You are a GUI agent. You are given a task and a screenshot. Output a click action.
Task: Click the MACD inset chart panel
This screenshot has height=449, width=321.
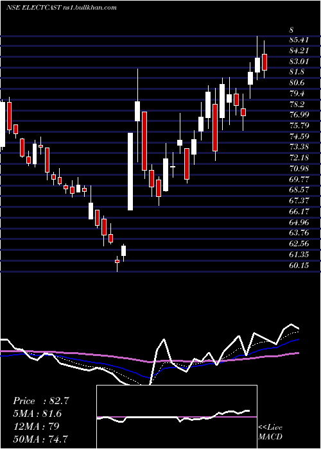pyautogui.click(x=177, y=417)
